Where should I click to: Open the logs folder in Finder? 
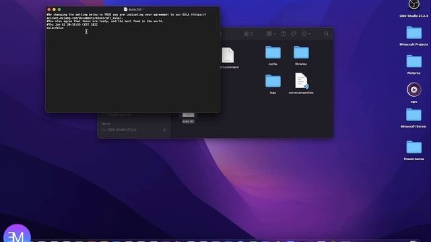coord(273,81)
